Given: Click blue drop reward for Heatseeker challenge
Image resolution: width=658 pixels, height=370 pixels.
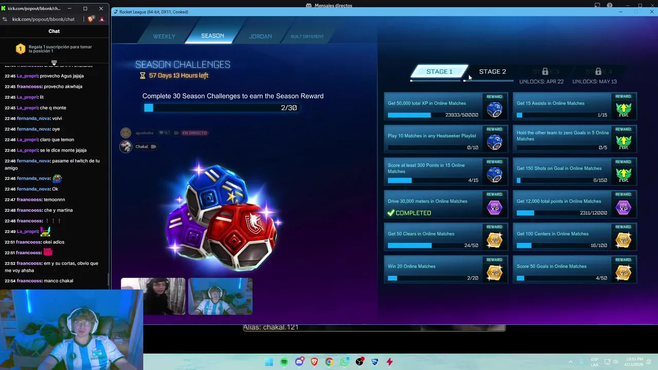Looking at the screenshot, I should [x=494, y=142].
